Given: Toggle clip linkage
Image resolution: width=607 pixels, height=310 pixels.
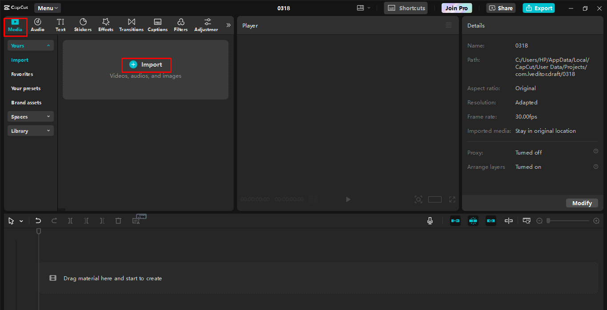Looking at the screenshot, I should pyautogui.click(x=491, y=221).
